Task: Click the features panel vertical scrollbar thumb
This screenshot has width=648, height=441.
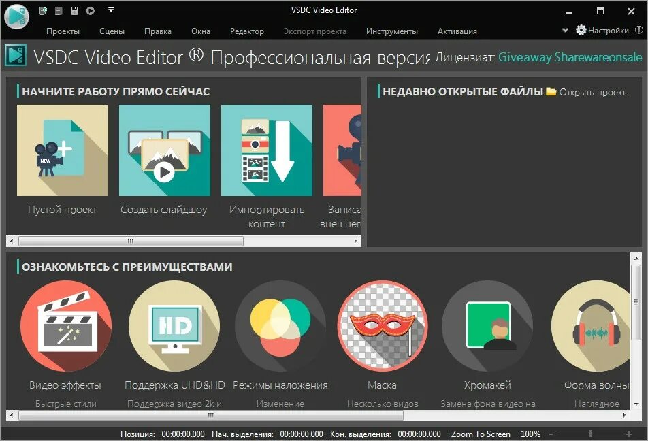Action: (636, 303)
